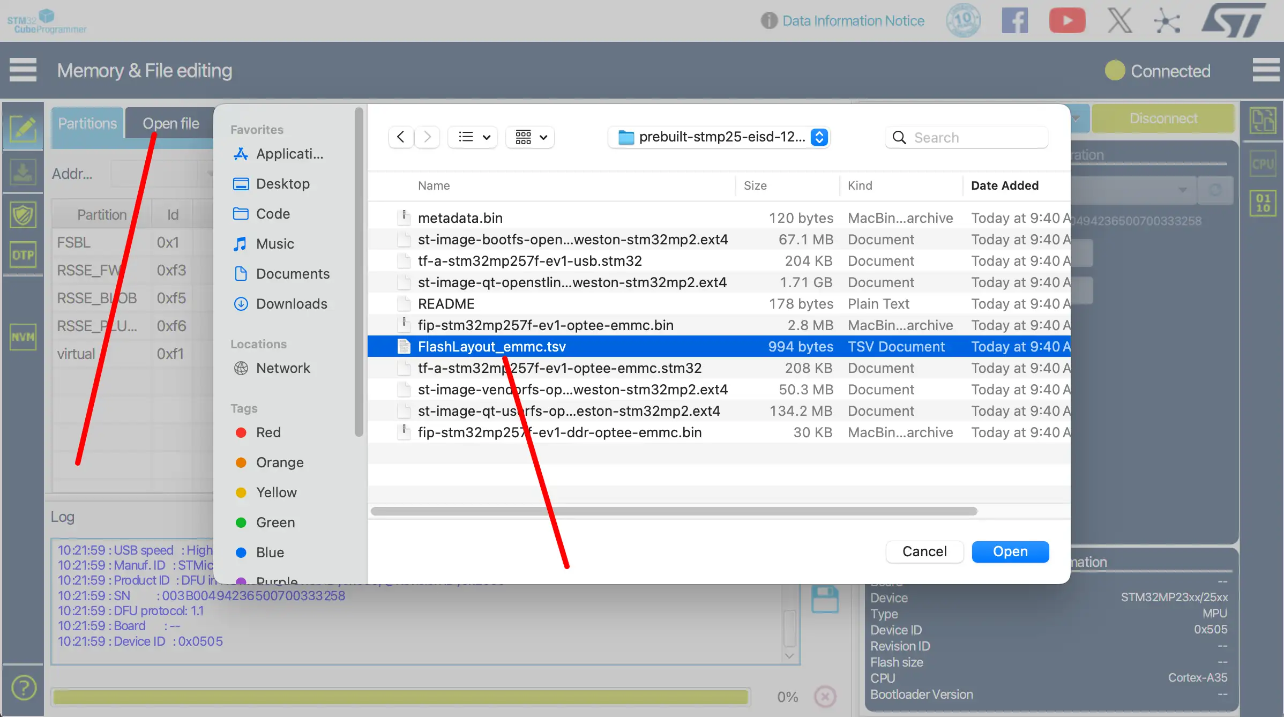Select the Memory & File editing pencil icon

pos(23,129)
